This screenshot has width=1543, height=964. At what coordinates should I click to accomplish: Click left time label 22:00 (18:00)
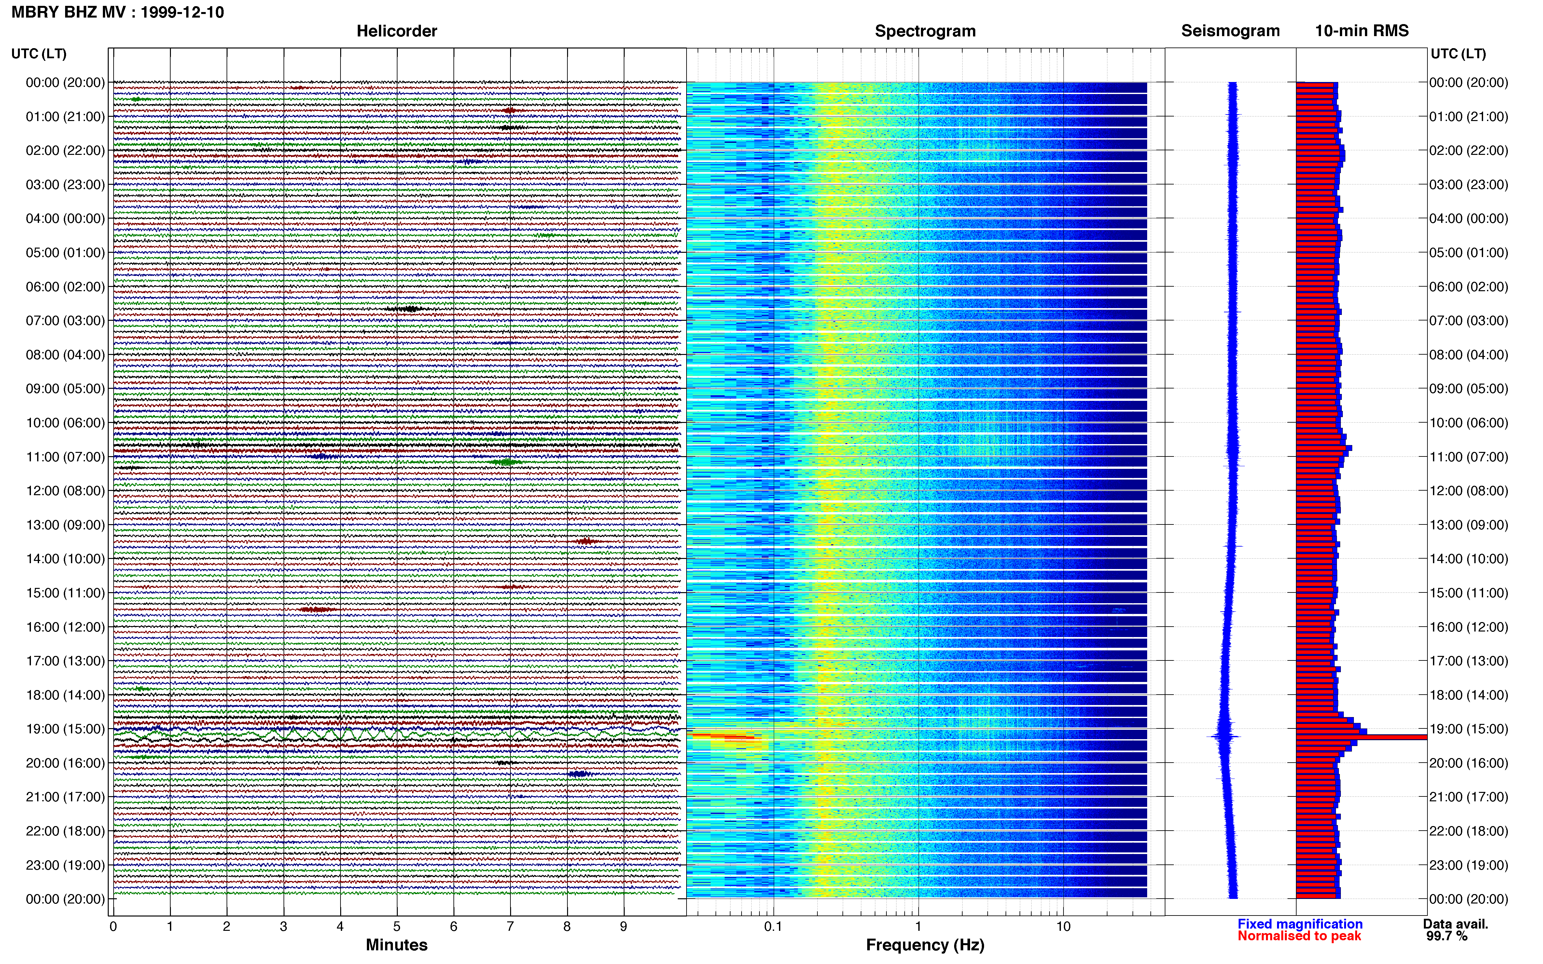click(65, 831)
